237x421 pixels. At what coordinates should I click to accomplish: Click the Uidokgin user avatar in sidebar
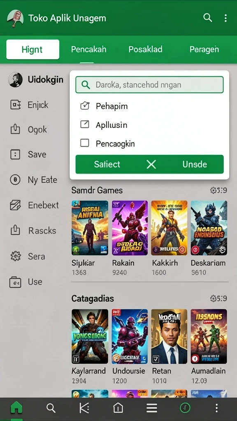click(15, 79)
